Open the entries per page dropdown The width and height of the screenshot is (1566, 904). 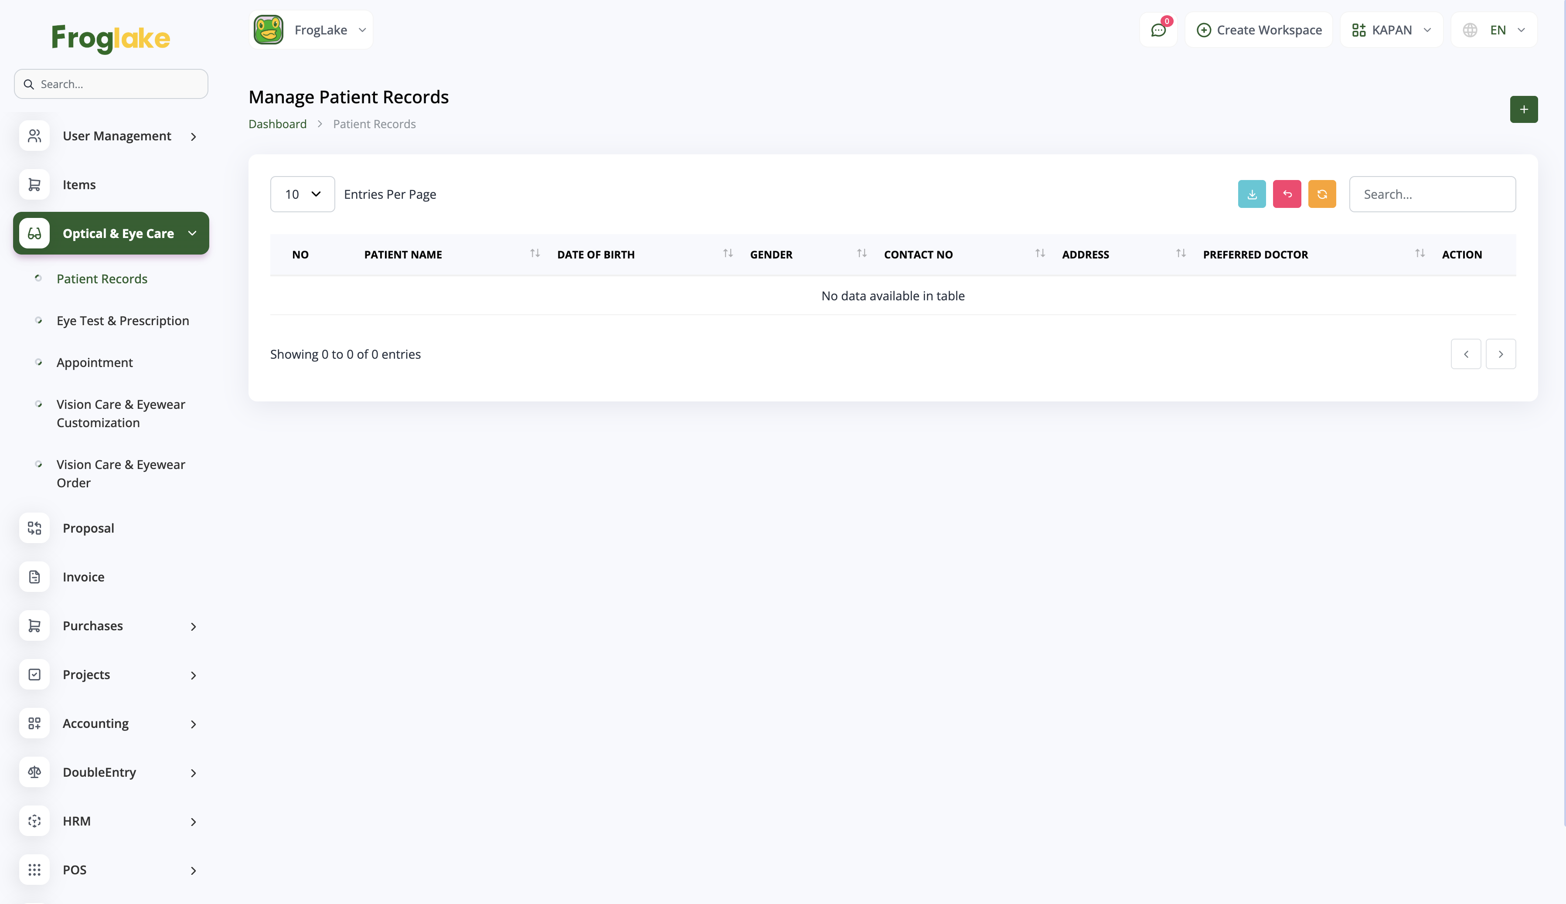pos(303,194)
